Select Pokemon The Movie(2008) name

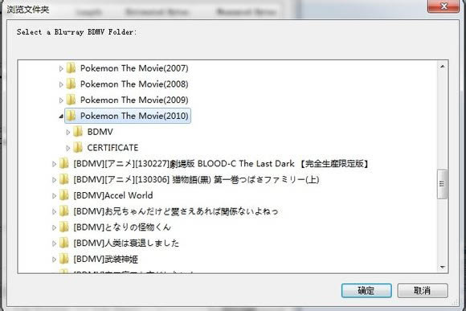(x=134, y=84)
